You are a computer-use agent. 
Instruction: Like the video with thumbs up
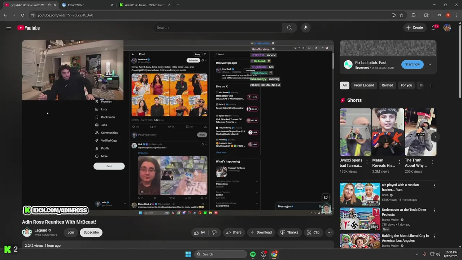coord(200,233)
